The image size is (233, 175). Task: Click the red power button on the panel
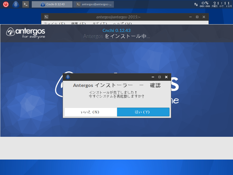point(6,4)
